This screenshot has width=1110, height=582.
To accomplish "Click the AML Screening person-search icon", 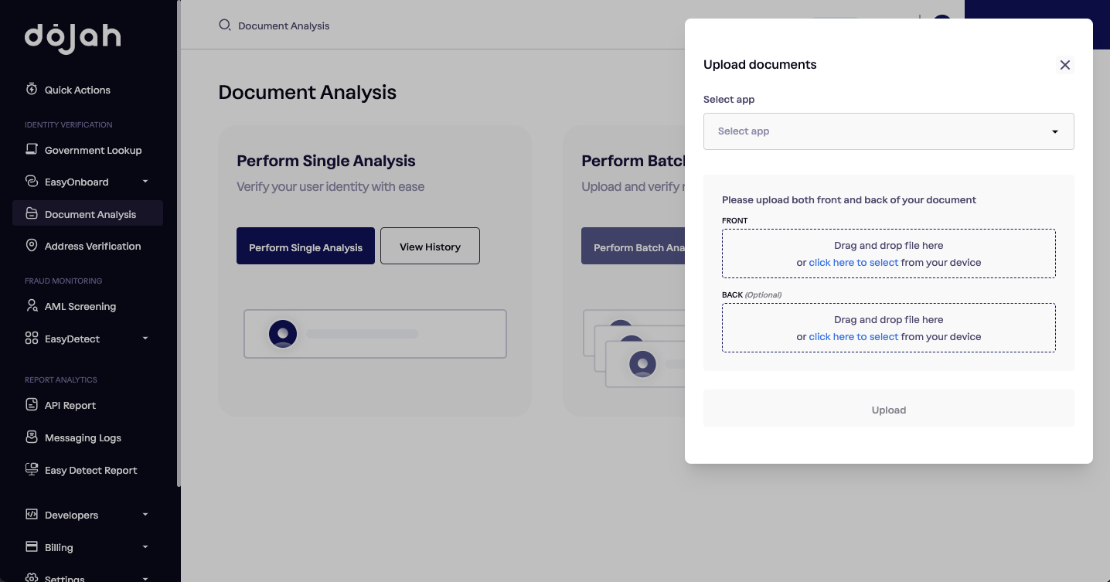I will pos(32,305).
